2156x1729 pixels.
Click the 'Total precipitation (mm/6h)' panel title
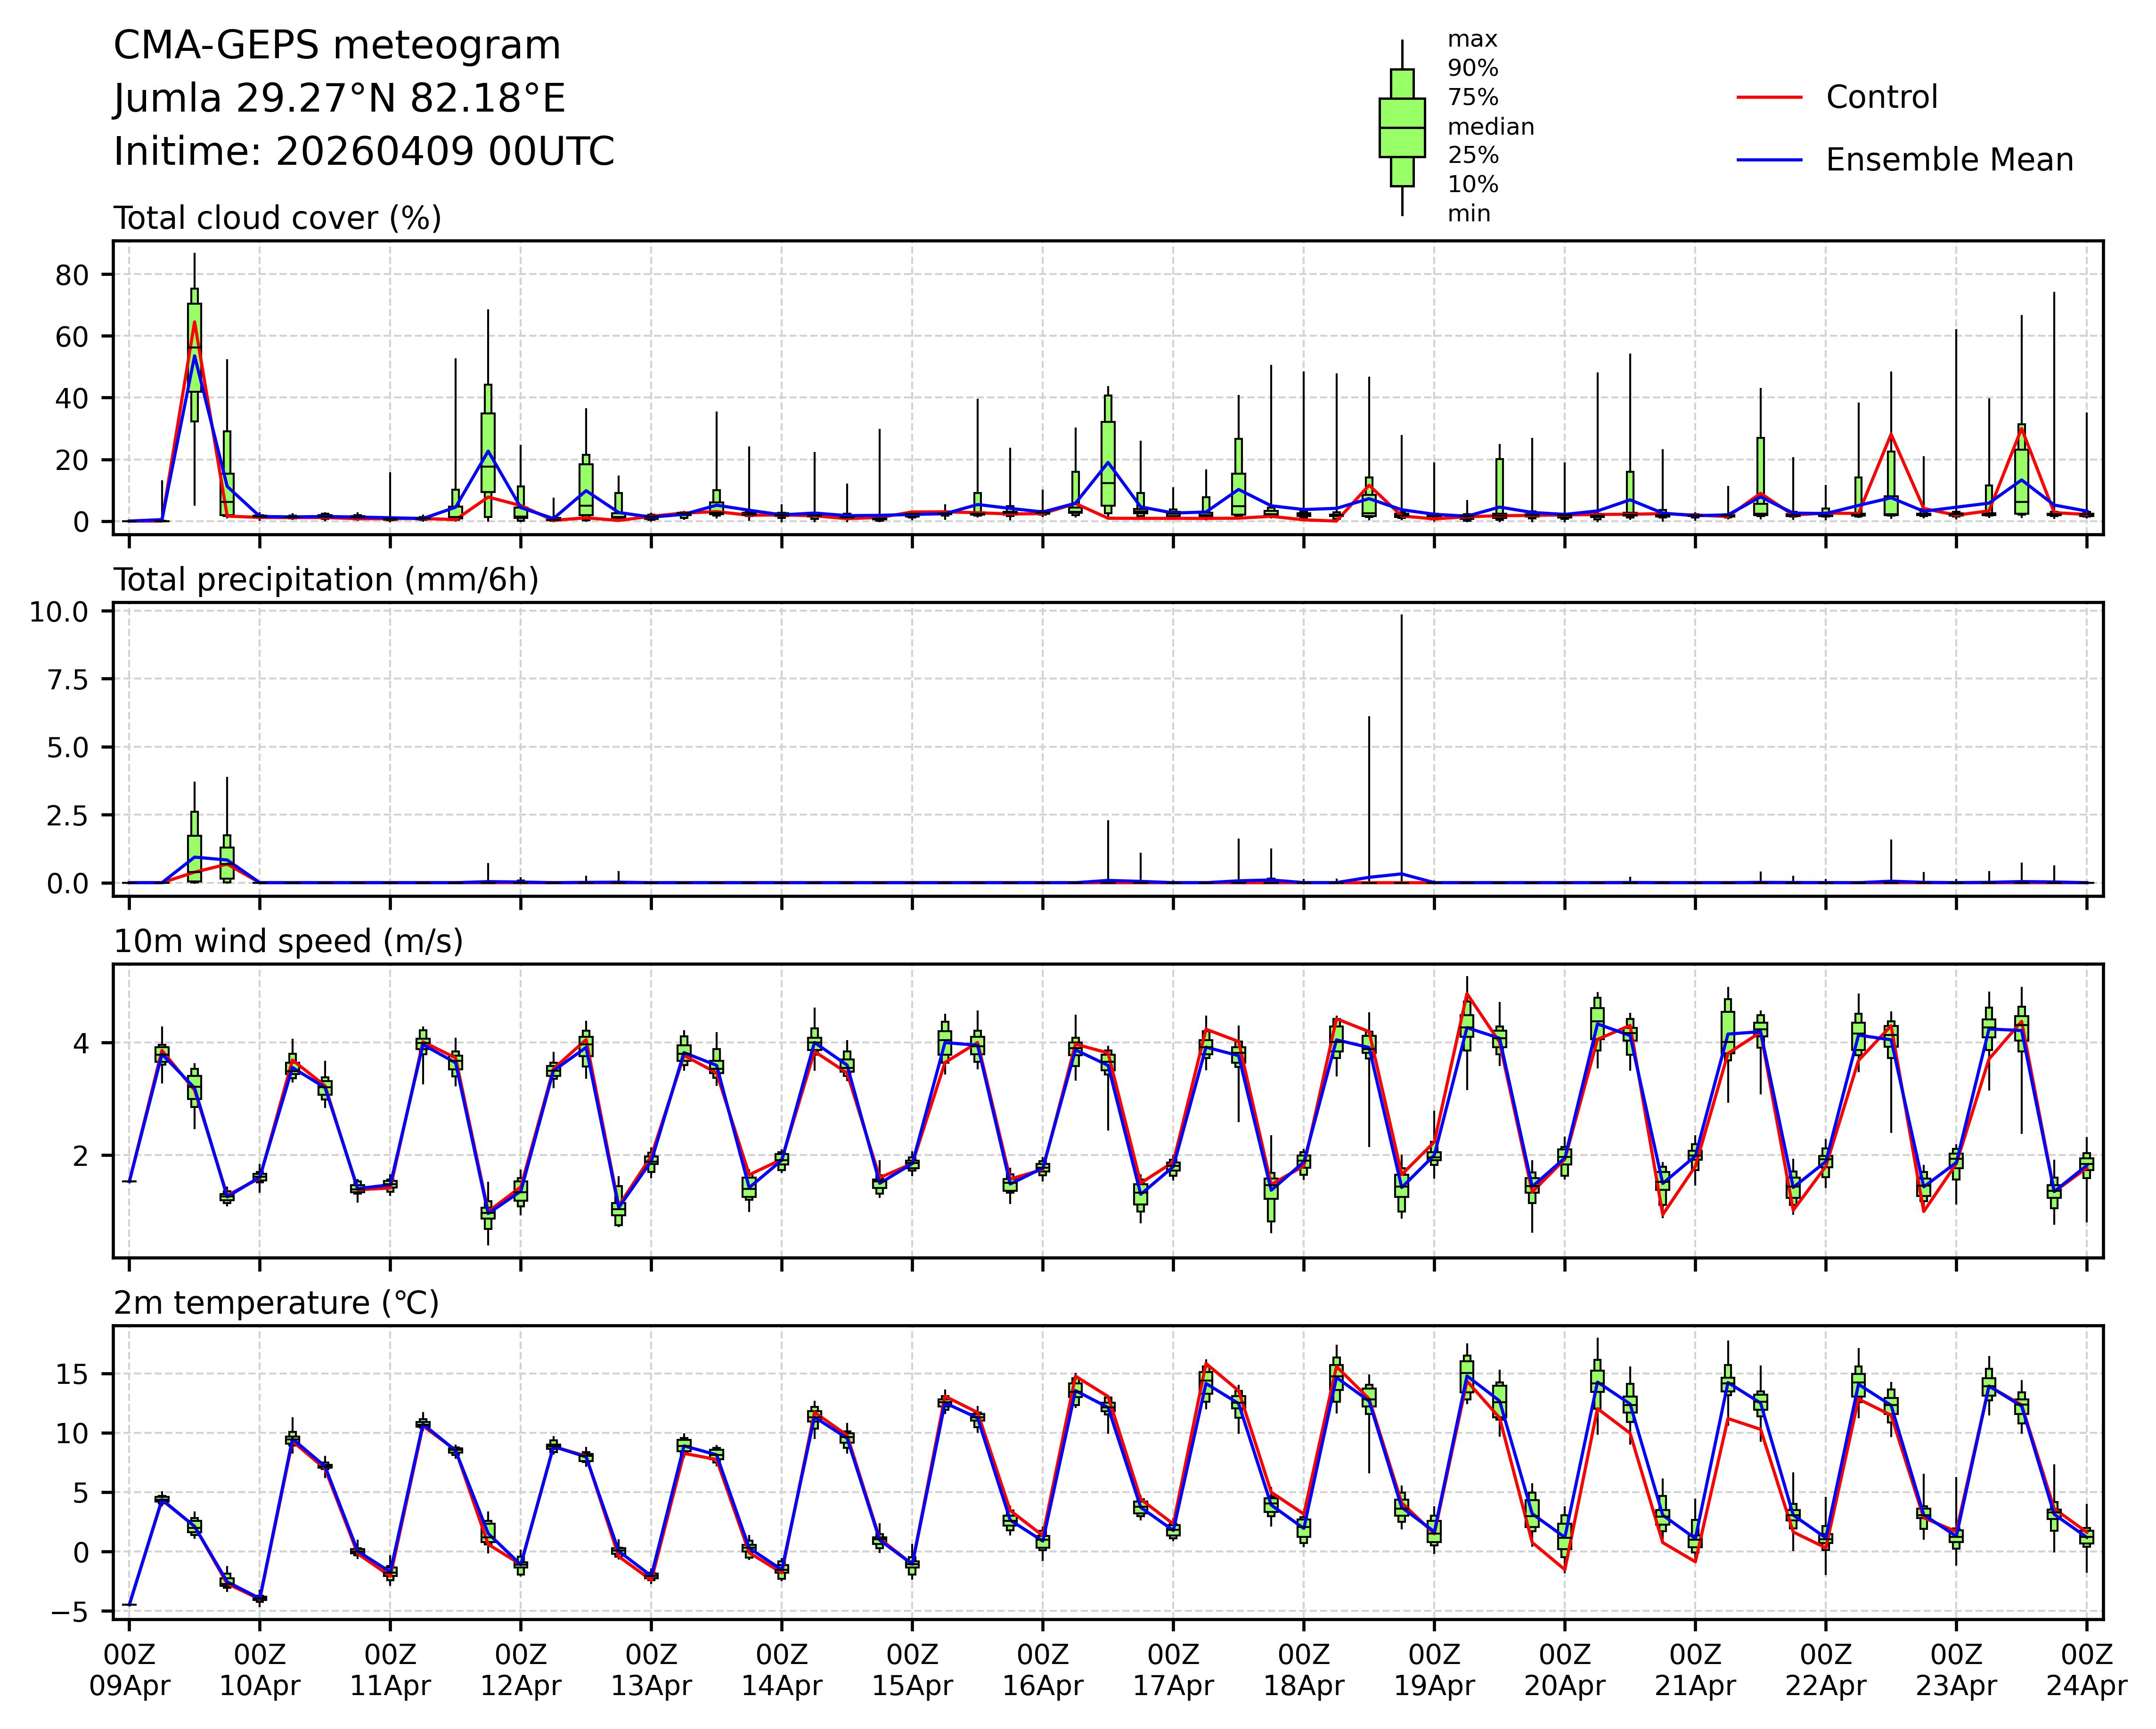[x=326, y=580]
